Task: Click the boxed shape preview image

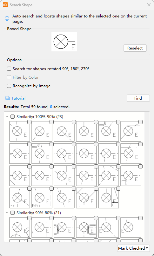Action: tap(64, 42)
